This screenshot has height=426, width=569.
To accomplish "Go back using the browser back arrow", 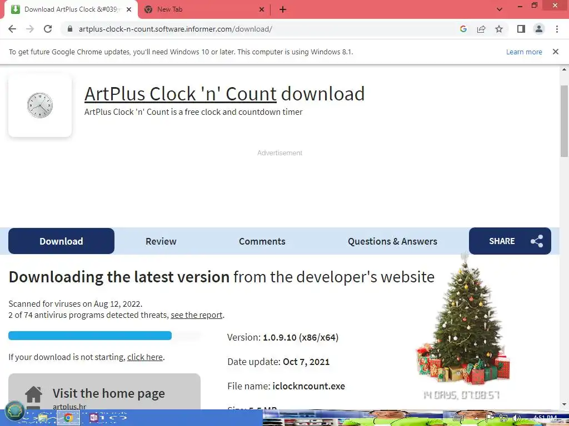I will 12,29.
